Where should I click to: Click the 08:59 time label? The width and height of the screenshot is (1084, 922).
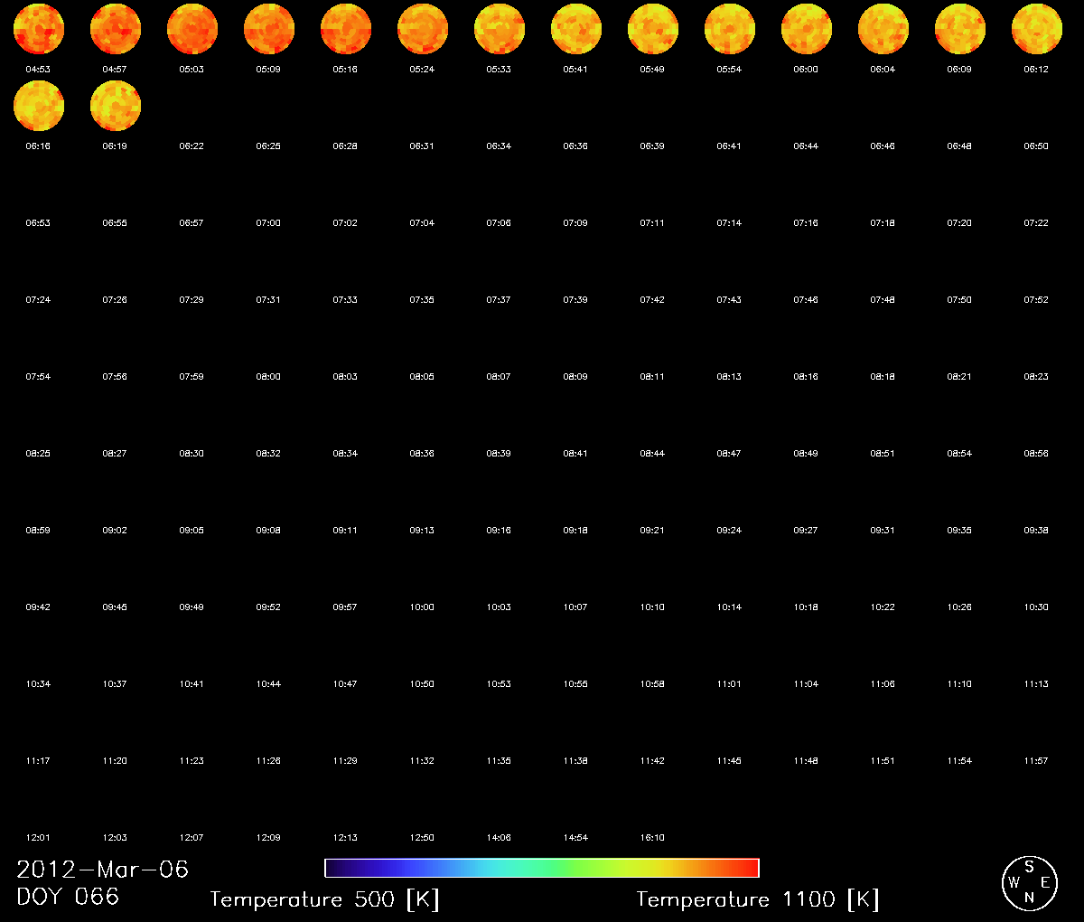pos(38,531)
